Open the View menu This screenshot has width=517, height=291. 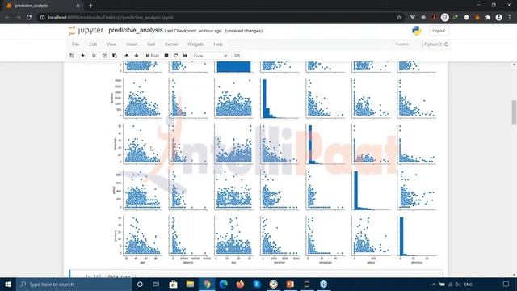coord(111,44)
